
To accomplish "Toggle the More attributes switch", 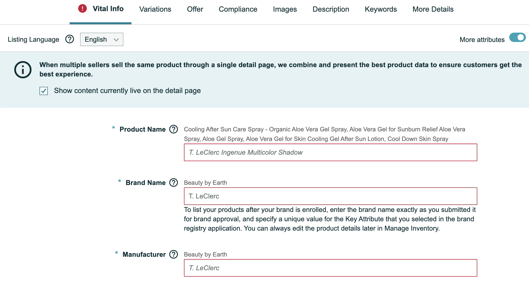I will click(517, 38).
